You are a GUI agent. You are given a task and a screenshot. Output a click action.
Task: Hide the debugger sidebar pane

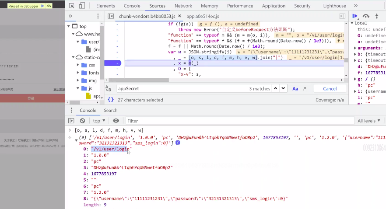(x=342, y=16)
